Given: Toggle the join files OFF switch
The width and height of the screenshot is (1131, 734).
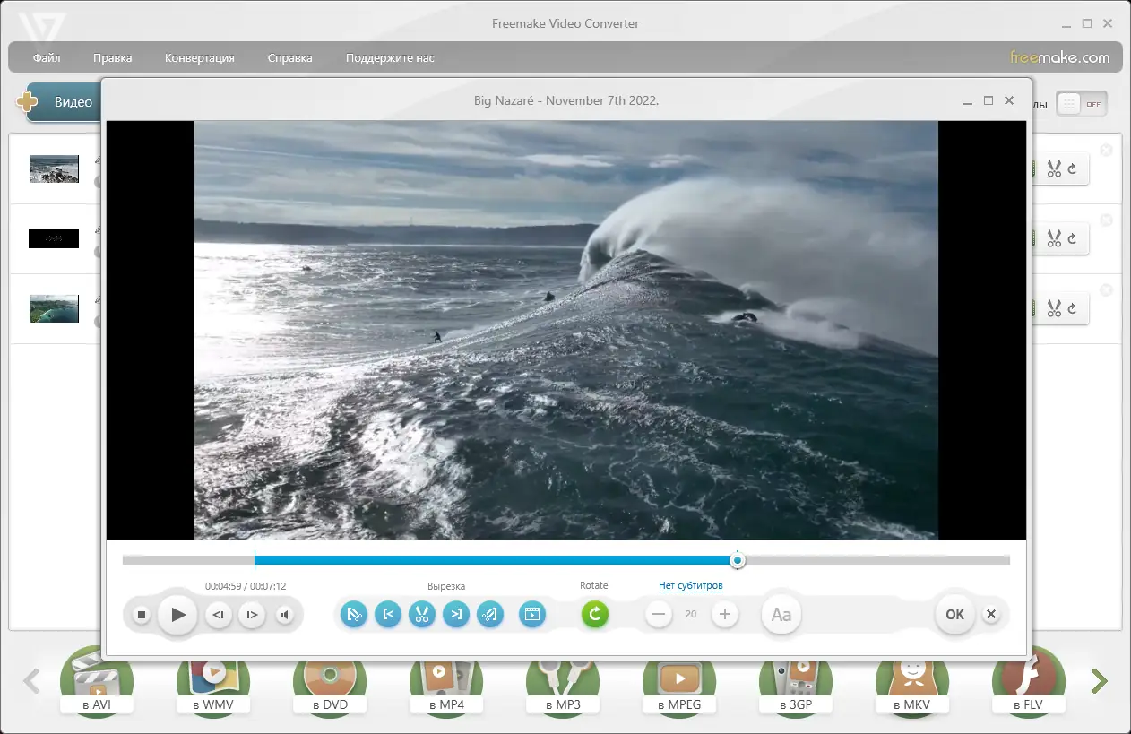Looking at the screenshot, I should (x=1082, y=104).
